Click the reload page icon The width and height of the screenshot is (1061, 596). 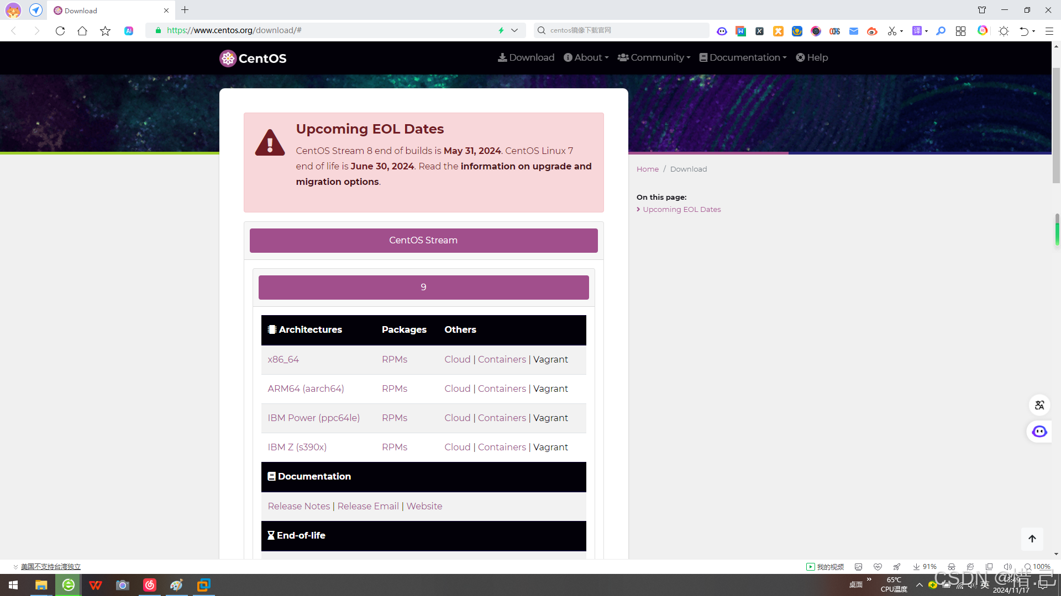click(x=60, y=31)
